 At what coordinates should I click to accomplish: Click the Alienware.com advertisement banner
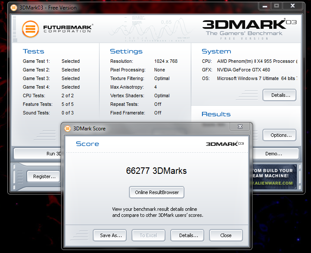274,177
